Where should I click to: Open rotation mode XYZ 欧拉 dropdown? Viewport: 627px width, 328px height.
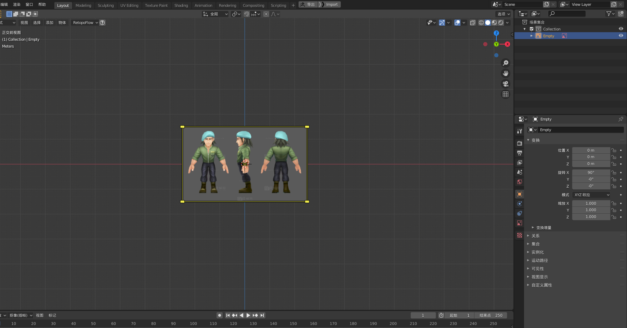click(591, 195)
